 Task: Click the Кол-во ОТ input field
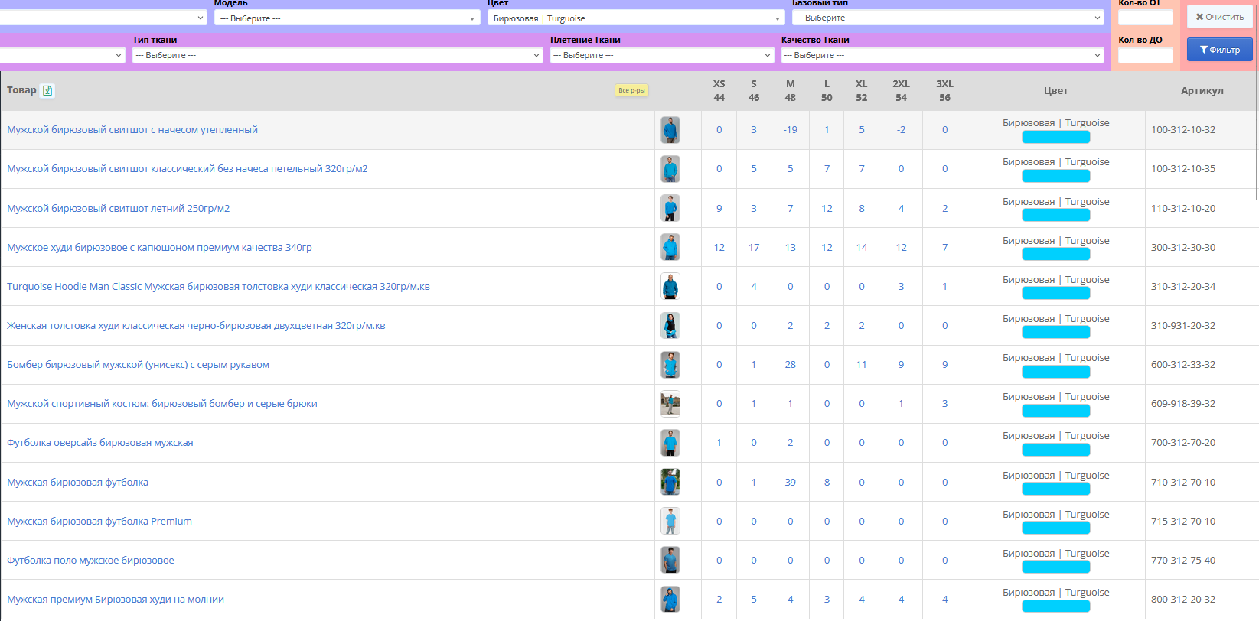(1145, 18)
